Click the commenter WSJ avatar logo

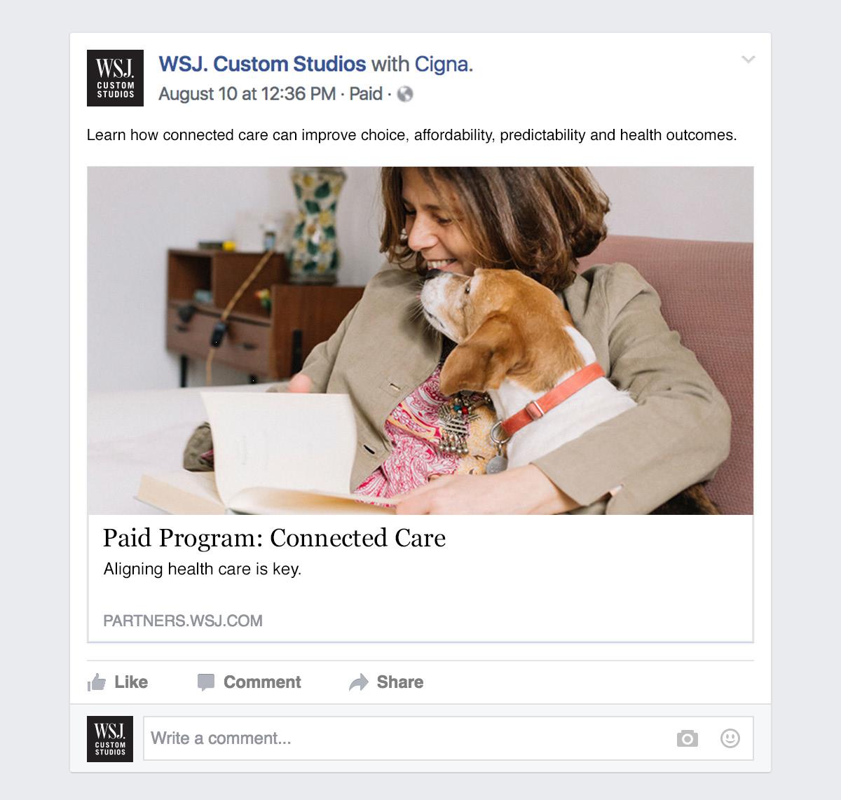[110, 738]
